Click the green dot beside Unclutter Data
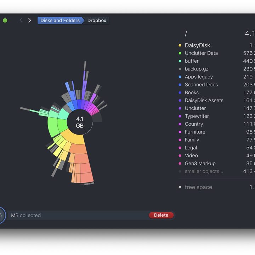This screenshot has height=255, width=255. click(x=180, y=53)
